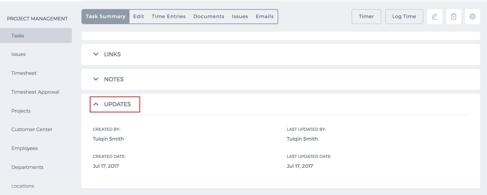Expand the NOTES section chevron
Viewport: 487px width, 195px height.
click(x=96, y=79)
